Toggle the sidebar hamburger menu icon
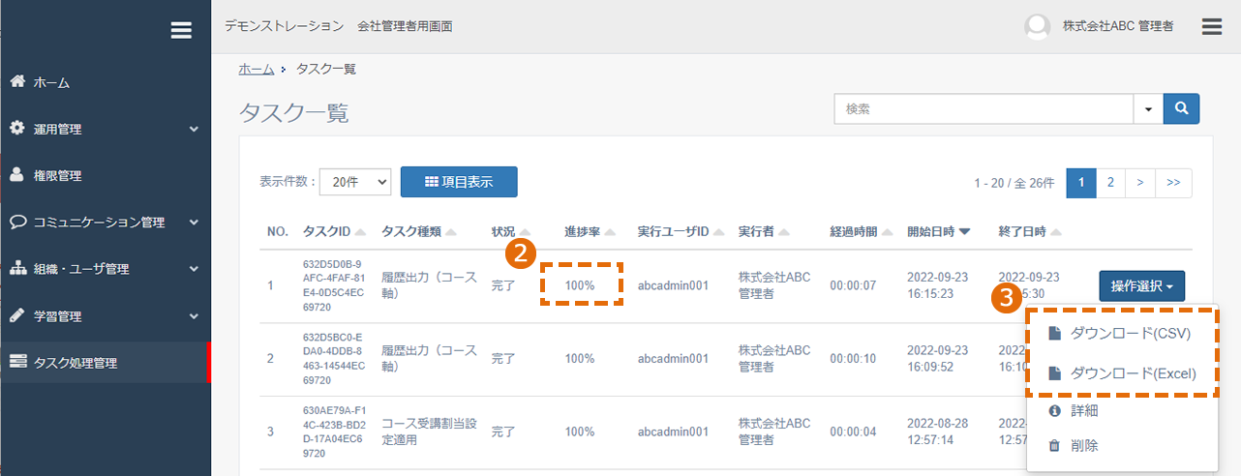Viewport: 1241px width, 476px height. point(181,30)
